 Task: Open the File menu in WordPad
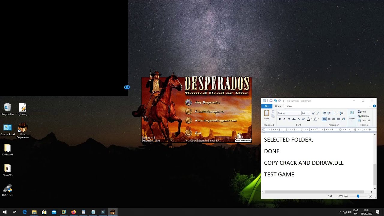tap(267, 106)
